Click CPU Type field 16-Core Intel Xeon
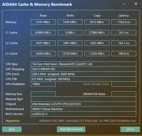Viewport: 142px width, 136px height. coord(84,64)
